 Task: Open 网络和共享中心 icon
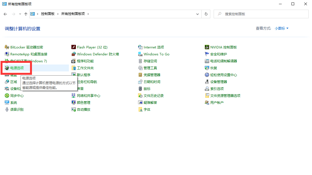(x=74, y=96)
